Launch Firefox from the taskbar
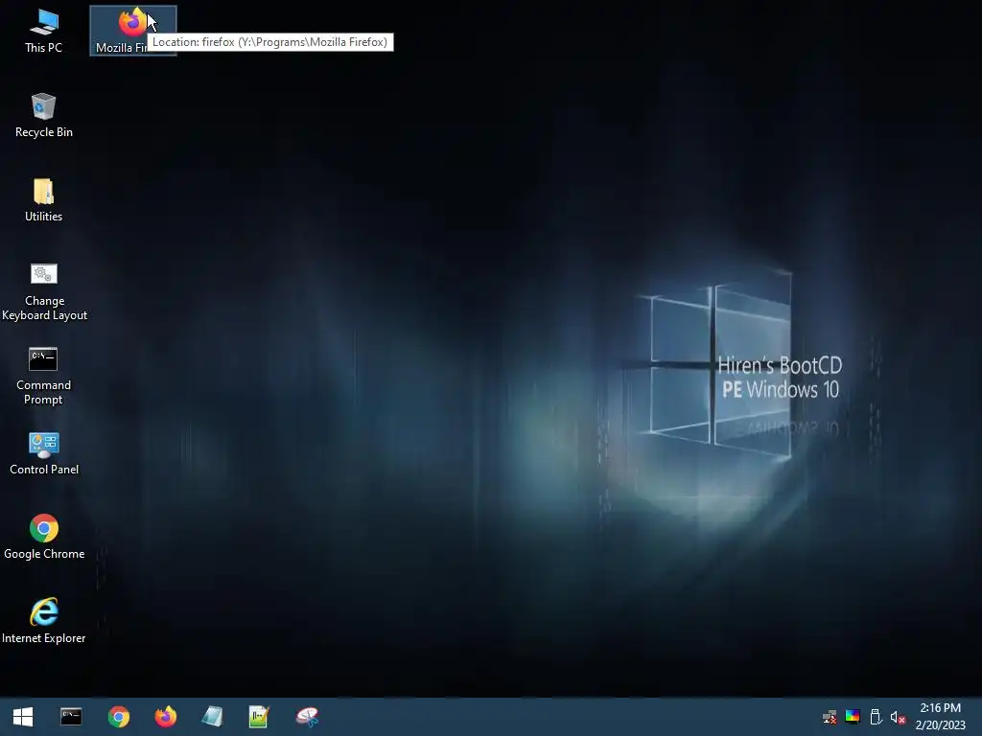This screenshot has height=736, width=982. coord(165,717)
